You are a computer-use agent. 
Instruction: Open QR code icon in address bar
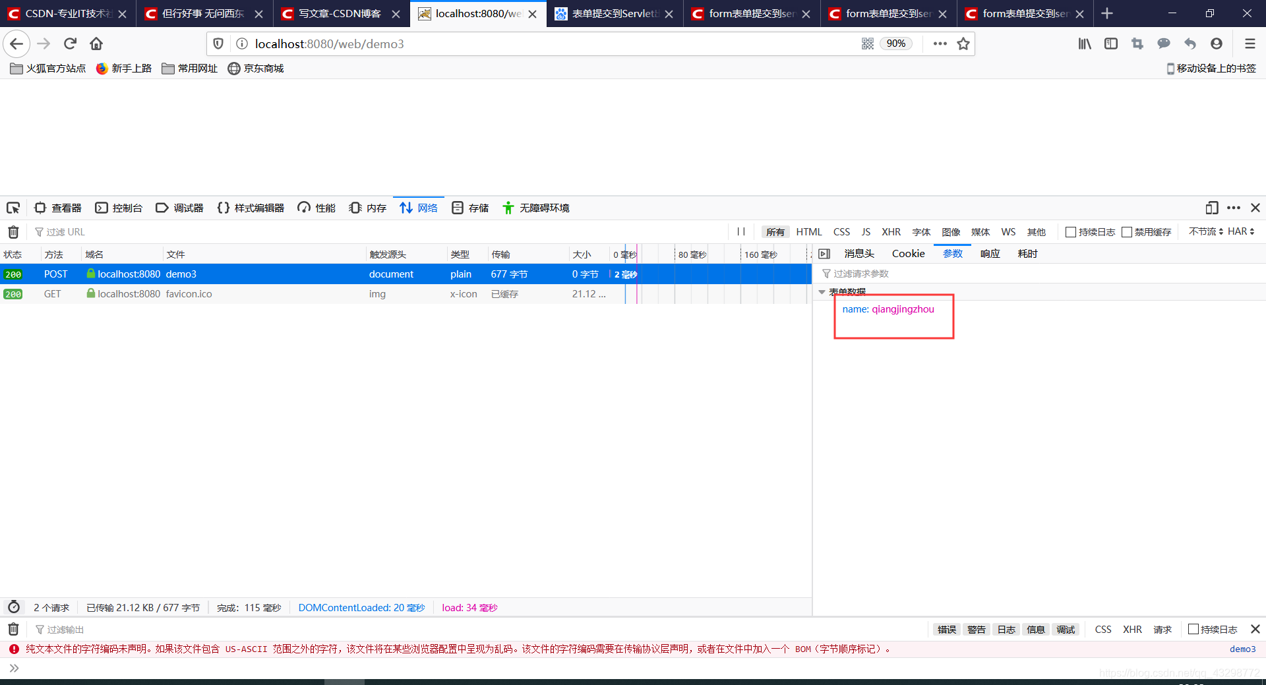(868, 44)
